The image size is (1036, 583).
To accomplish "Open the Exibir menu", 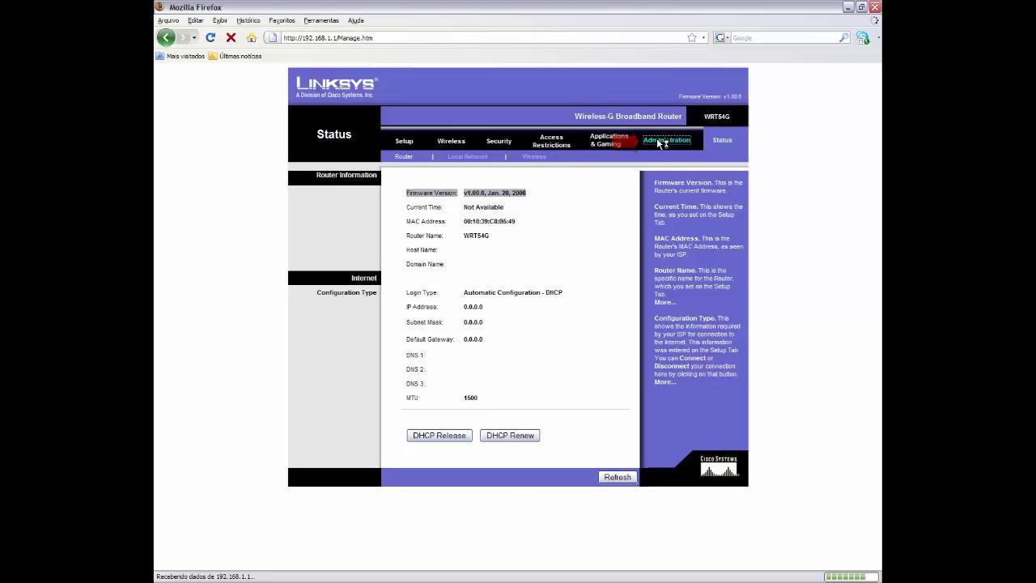I will [x=220, y=20].
